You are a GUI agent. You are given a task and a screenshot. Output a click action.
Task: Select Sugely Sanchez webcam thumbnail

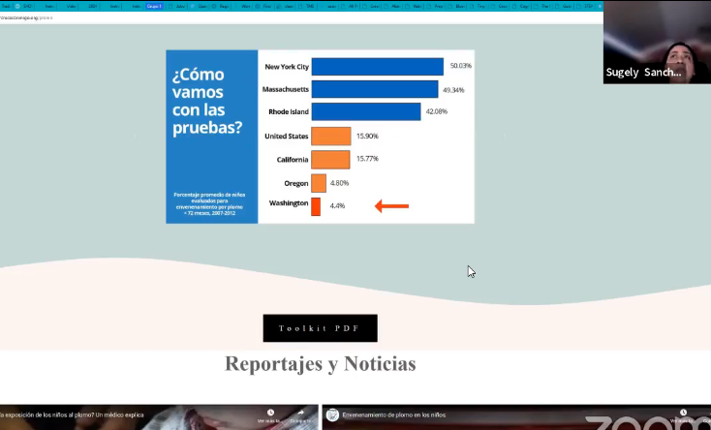coord(657,43)
